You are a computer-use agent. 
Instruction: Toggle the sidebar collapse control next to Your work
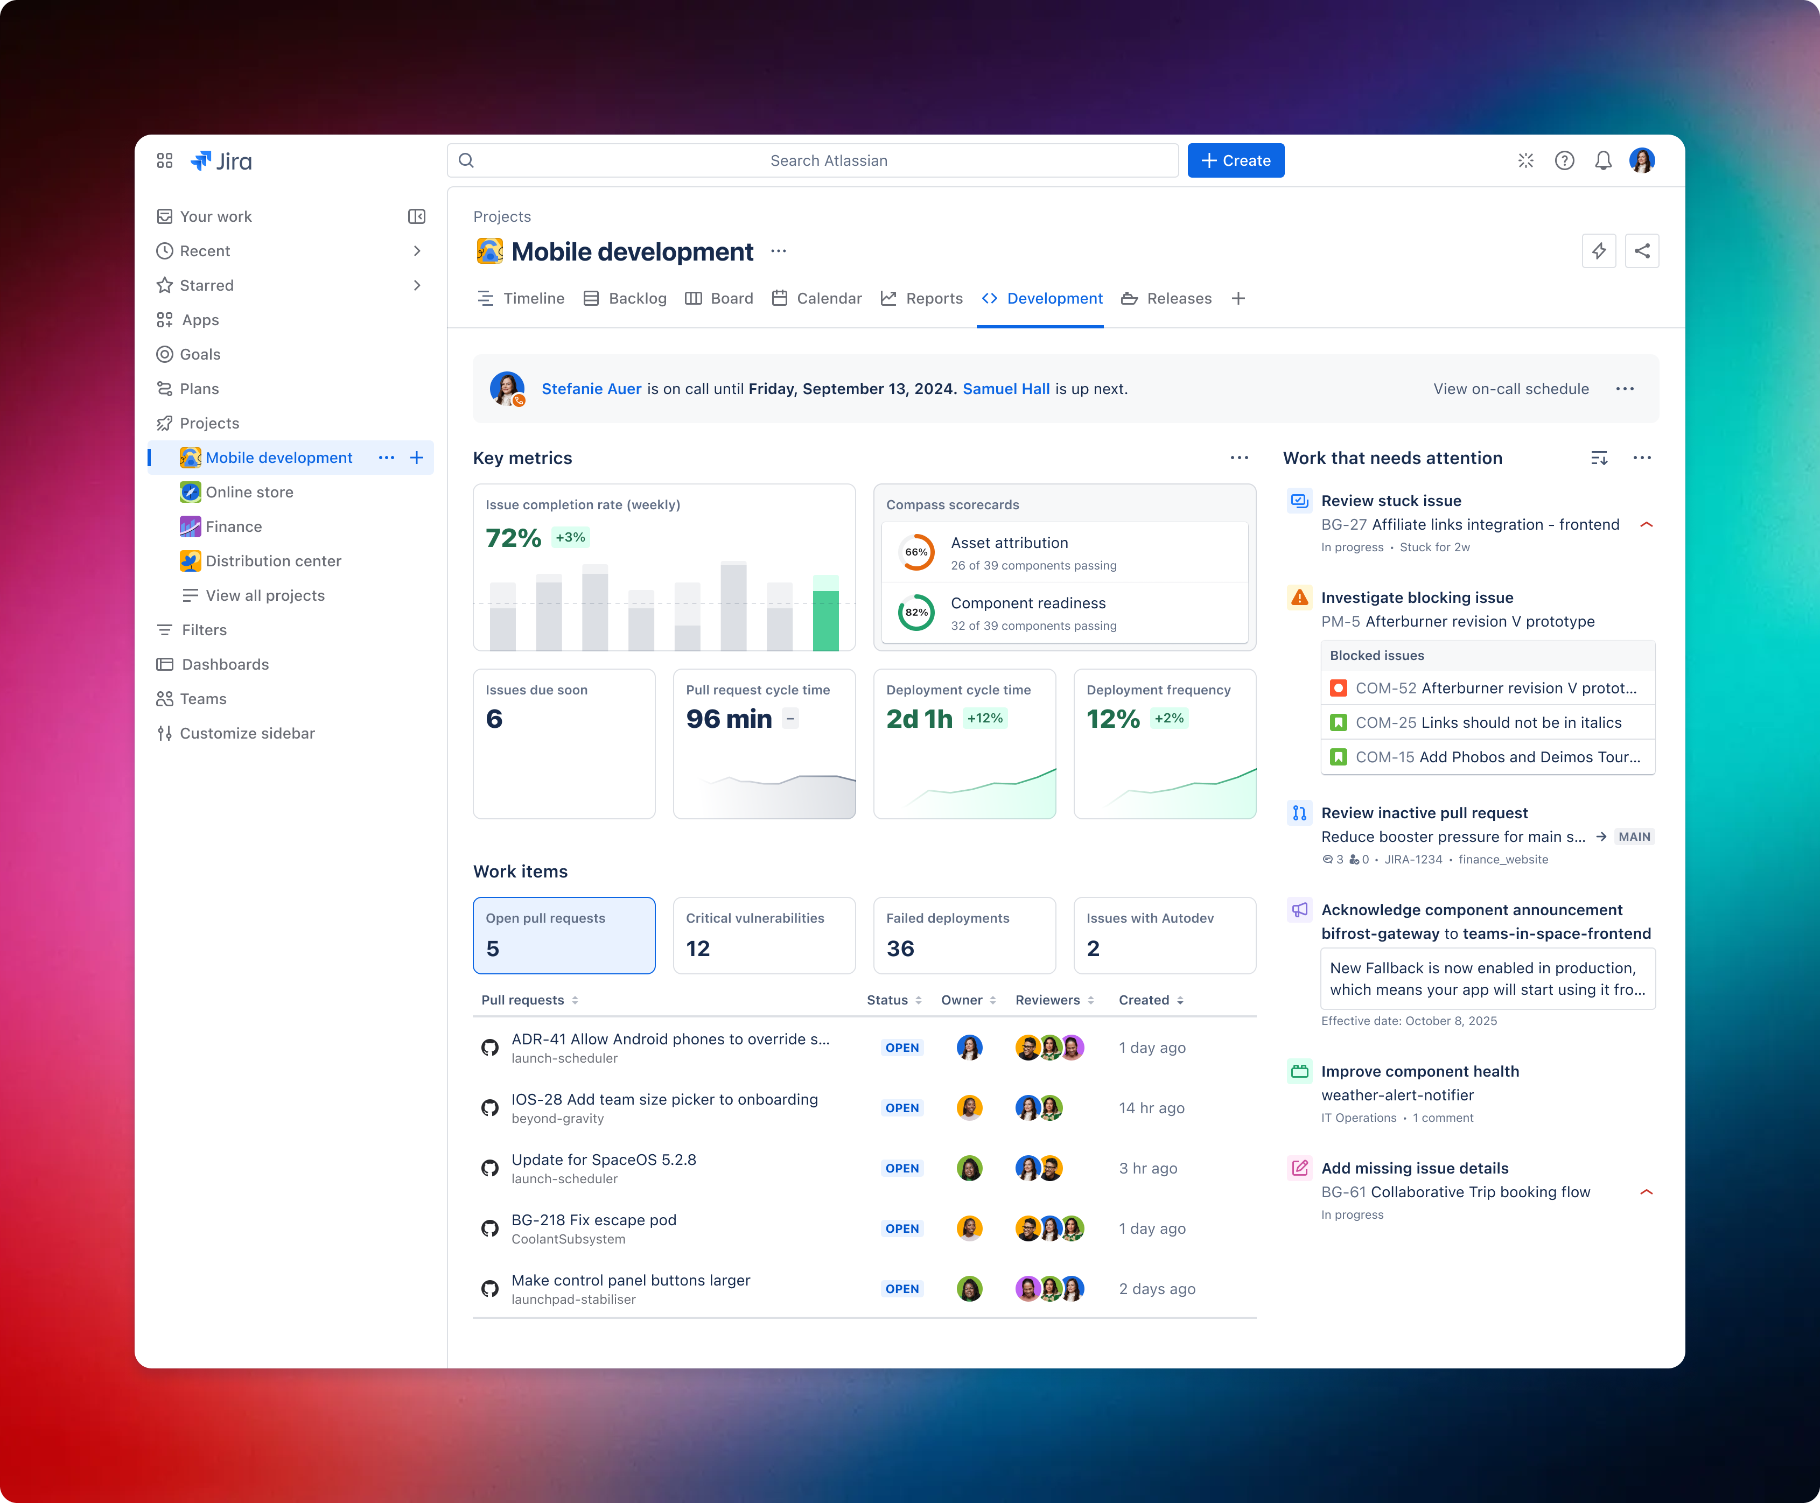click(x=416, y=215)
